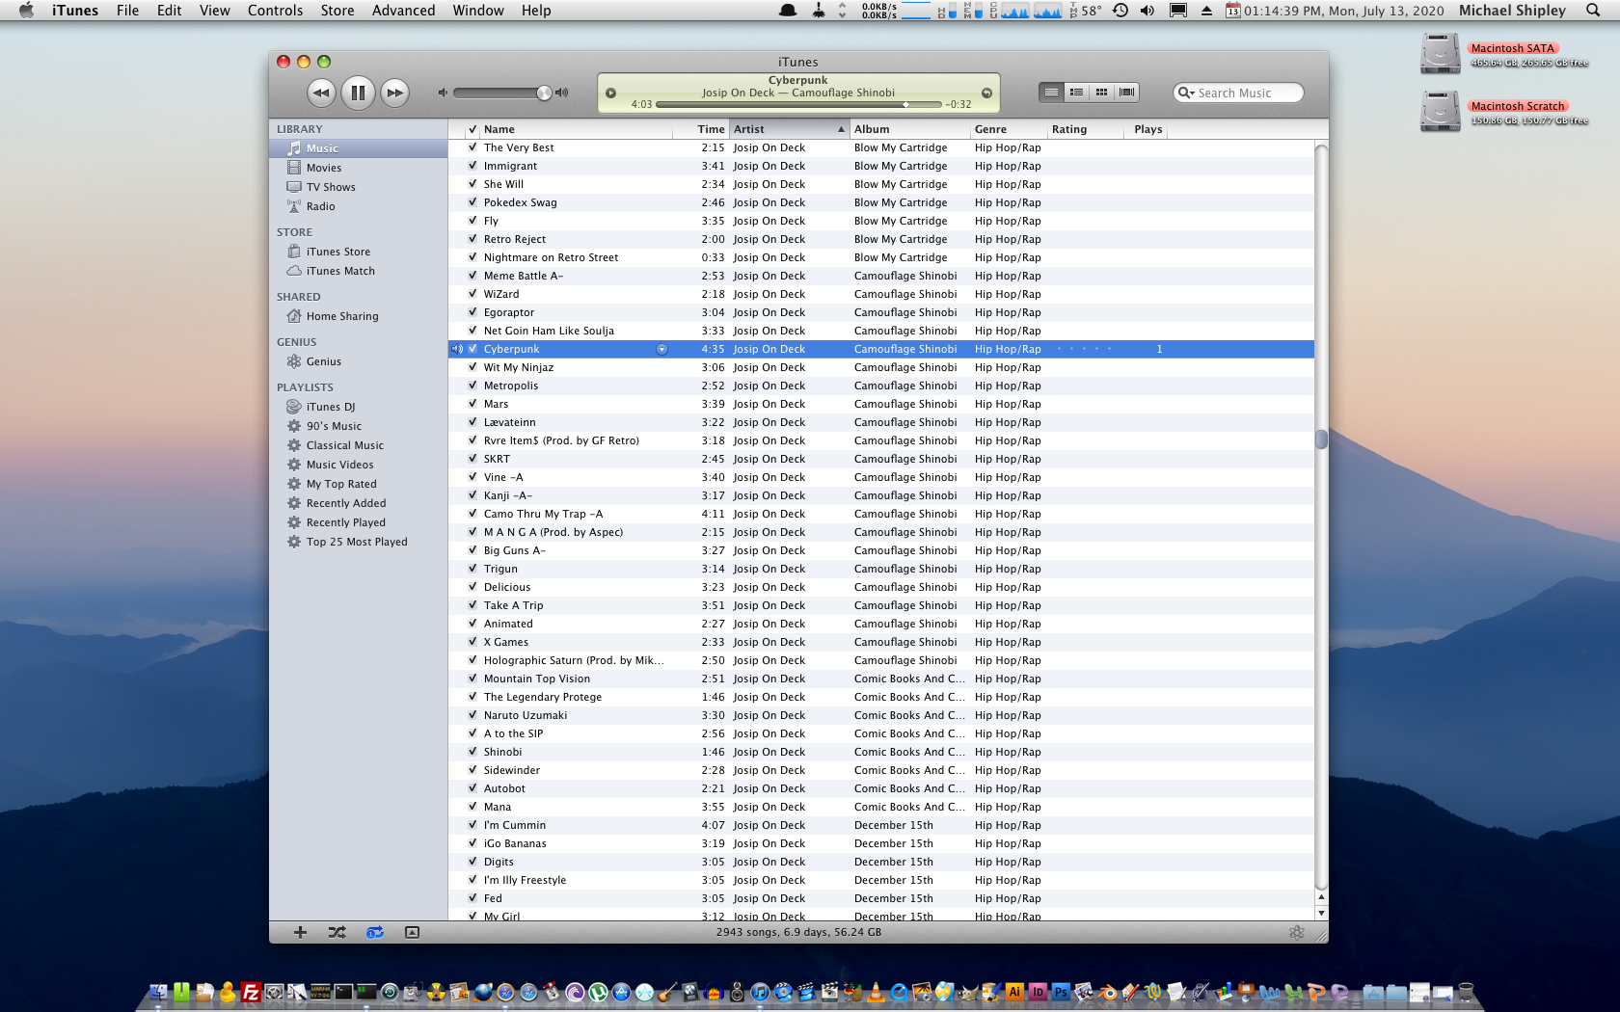Toggle shuffle icon in bottom bar
The width and height of the screenshot is (1620, 1012).
(337, 932)
